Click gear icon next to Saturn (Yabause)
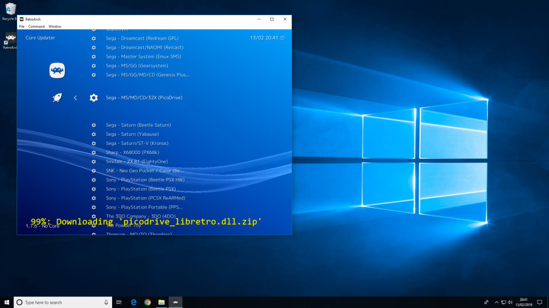This screenshot has width=549, height=308. [93, 134]
